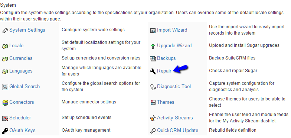Click 'Check and repair Sugar' text
The width and height of the screenshot is (291, 138).
click(233, 71)
